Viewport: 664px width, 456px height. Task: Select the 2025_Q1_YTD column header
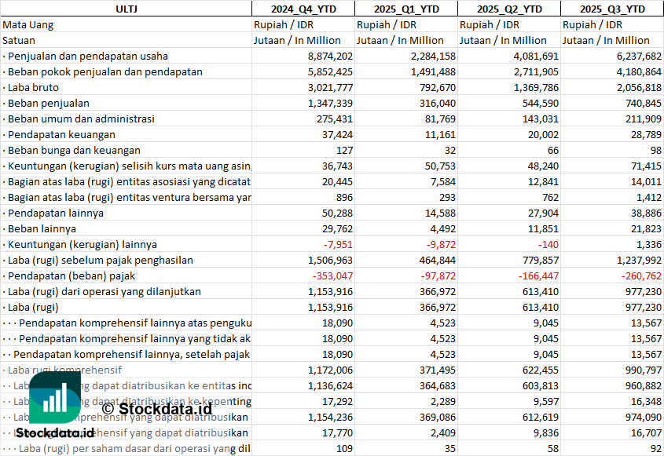coord(406,9)
